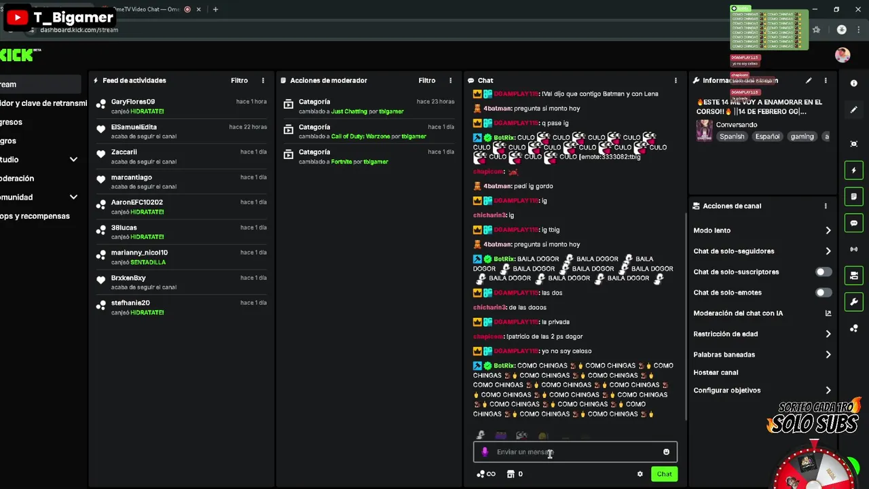
Task: Open the Fortnite category link
Action: tap(341, 162)
